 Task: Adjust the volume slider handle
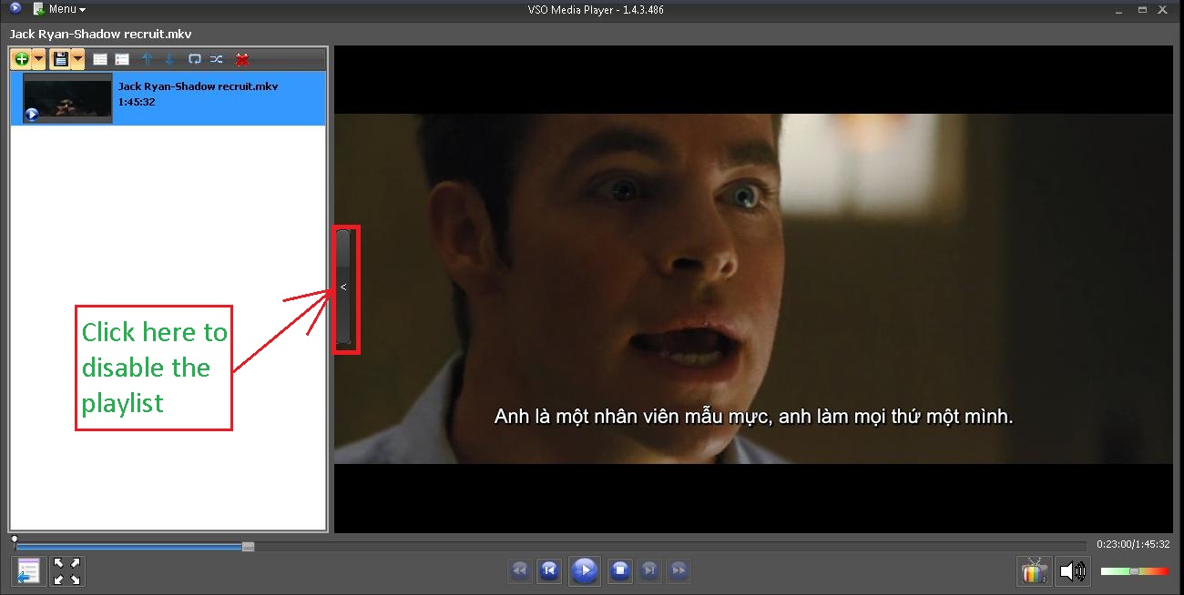click(1134, 571)
